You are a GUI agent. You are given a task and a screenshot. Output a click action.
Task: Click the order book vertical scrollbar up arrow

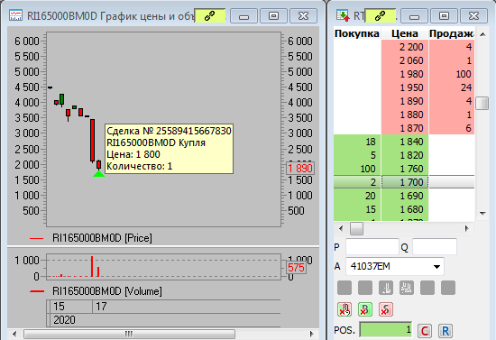(x=482, y=34)
